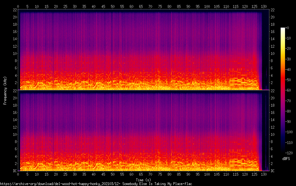Click lower channel's left-axis '16' kHz tick
The width and height of the screenshot is (296, 186).
[x=15, y=113]
